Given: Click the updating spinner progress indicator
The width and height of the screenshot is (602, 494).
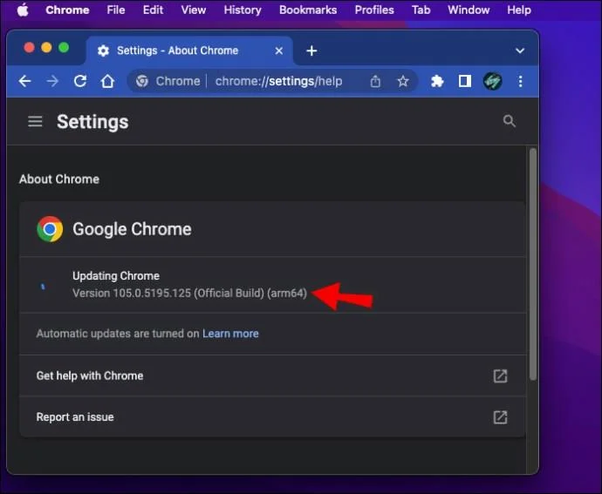Looking at the screenshot, I should pos(43,286).
